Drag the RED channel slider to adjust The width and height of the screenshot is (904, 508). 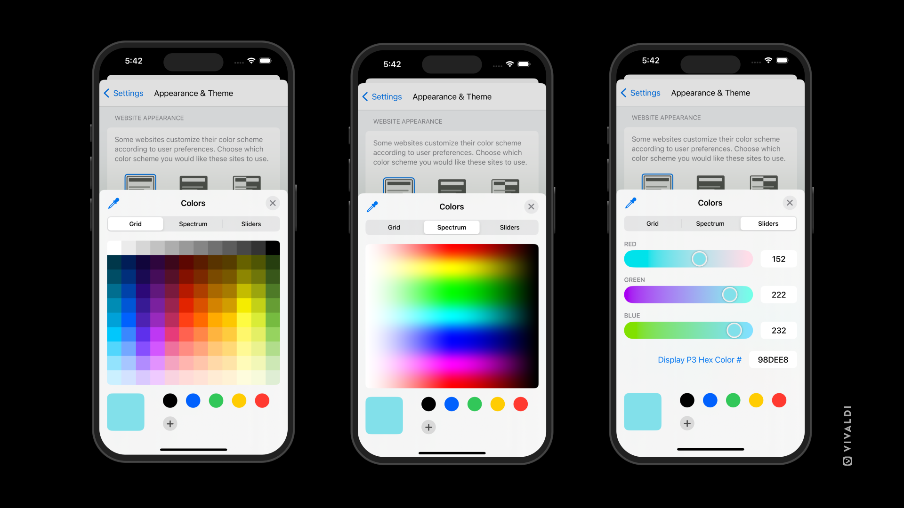pos(700,259)
